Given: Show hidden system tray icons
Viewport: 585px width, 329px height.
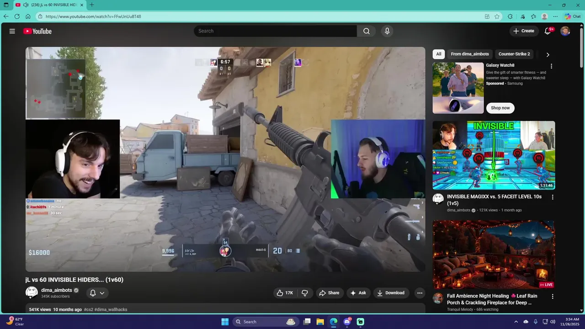Looking at the screenshot, I should [516, 322].
